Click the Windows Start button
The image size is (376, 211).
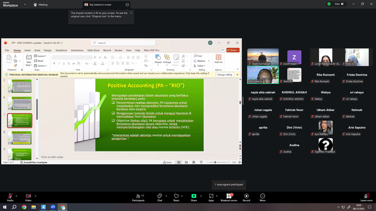[5, 207]
